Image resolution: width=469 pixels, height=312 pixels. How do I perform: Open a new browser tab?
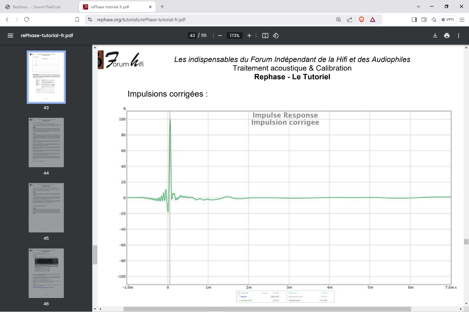point(162,7)
